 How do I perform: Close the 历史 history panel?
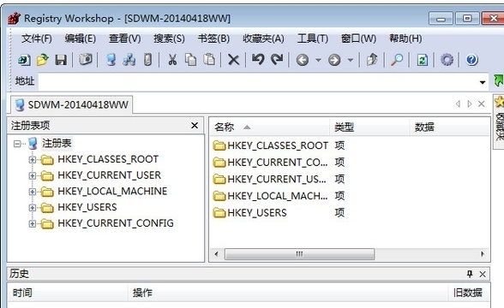(483, 274)
